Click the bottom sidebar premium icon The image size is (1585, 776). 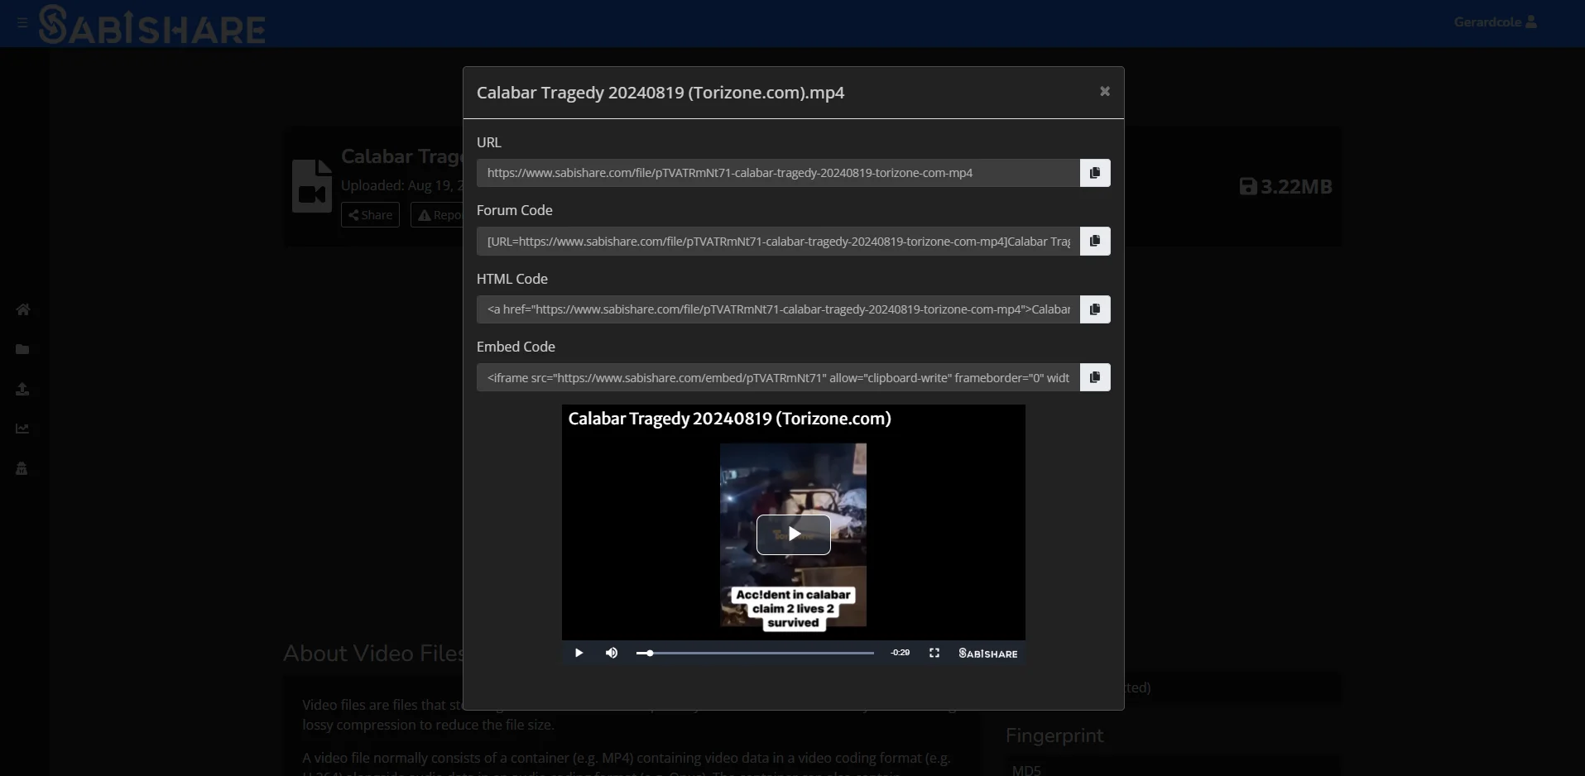coord(22,469)
